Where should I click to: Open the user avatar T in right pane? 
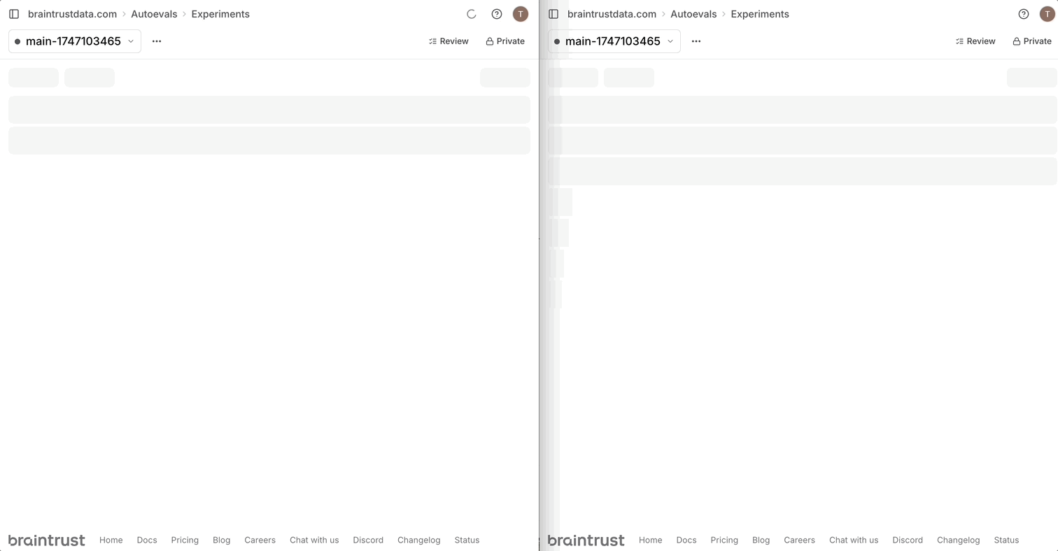[x=1047, y=14]
